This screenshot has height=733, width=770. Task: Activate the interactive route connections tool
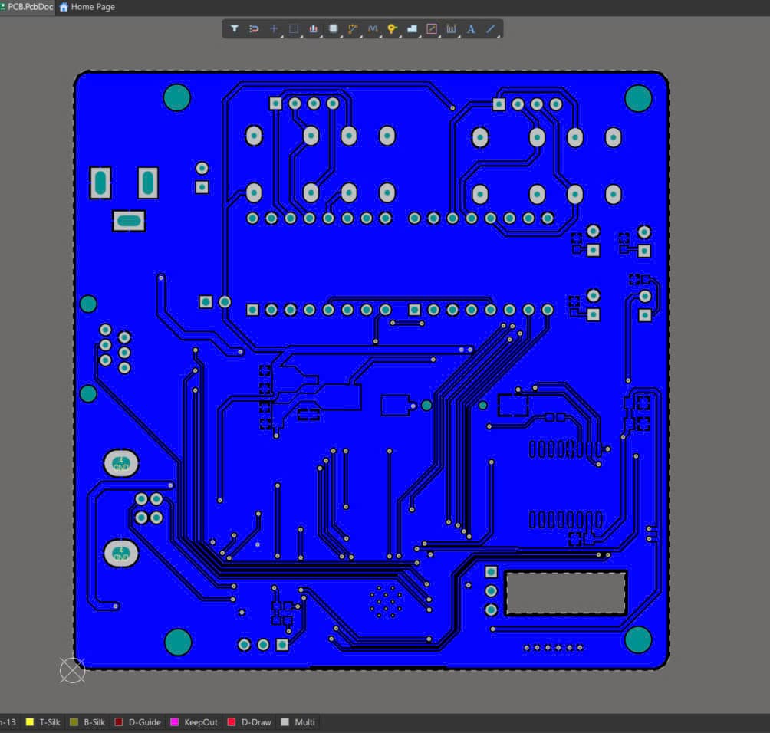click(x=354, y=29)
